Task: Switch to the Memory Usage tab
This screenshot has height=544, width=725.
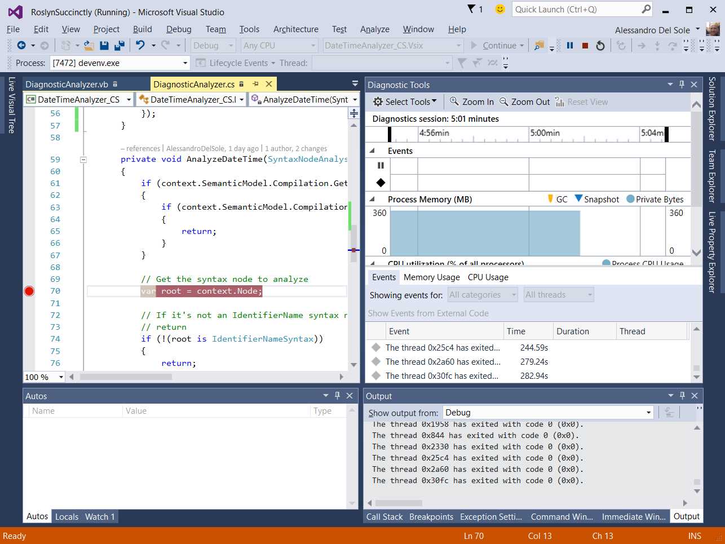Action: [x=431, y=277]
